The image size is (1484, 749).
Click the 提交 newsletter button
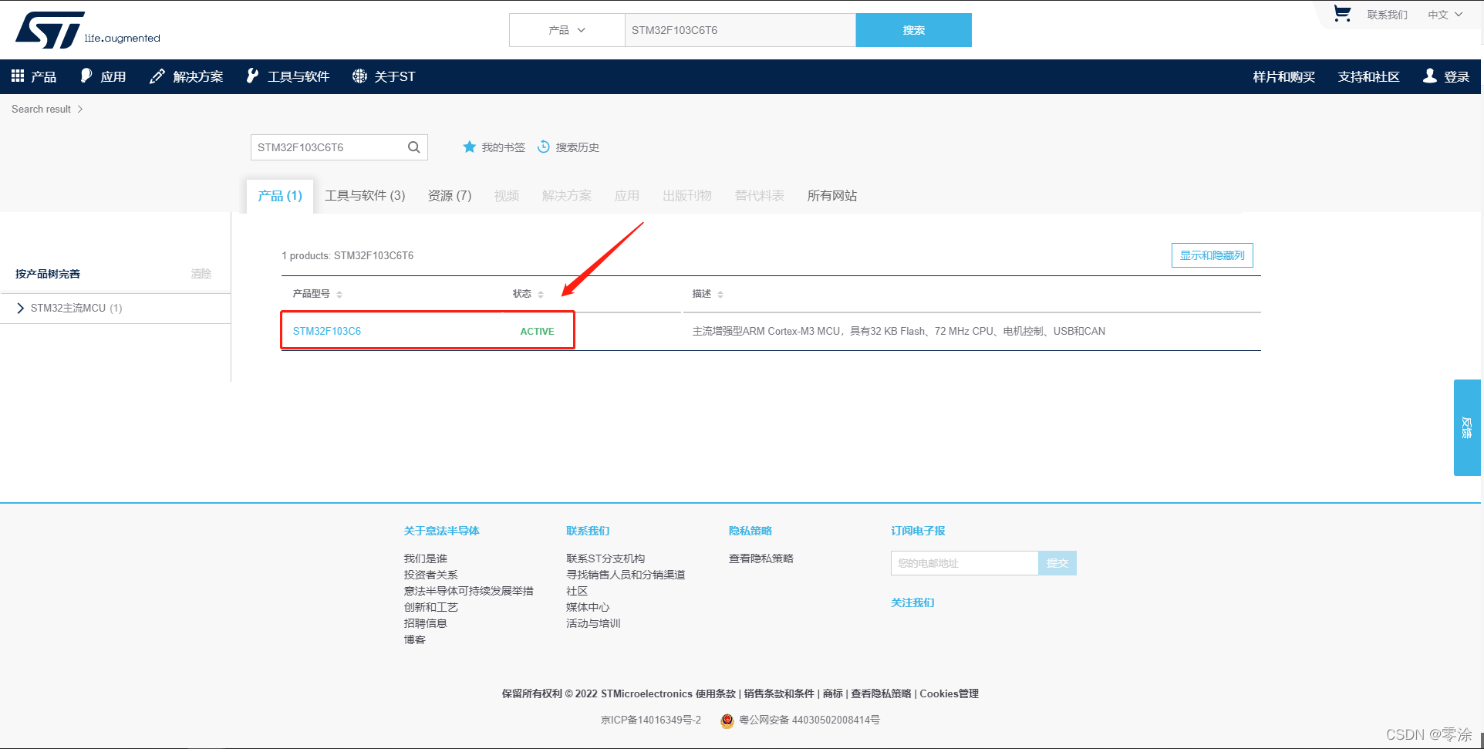tap(1057, 563)
